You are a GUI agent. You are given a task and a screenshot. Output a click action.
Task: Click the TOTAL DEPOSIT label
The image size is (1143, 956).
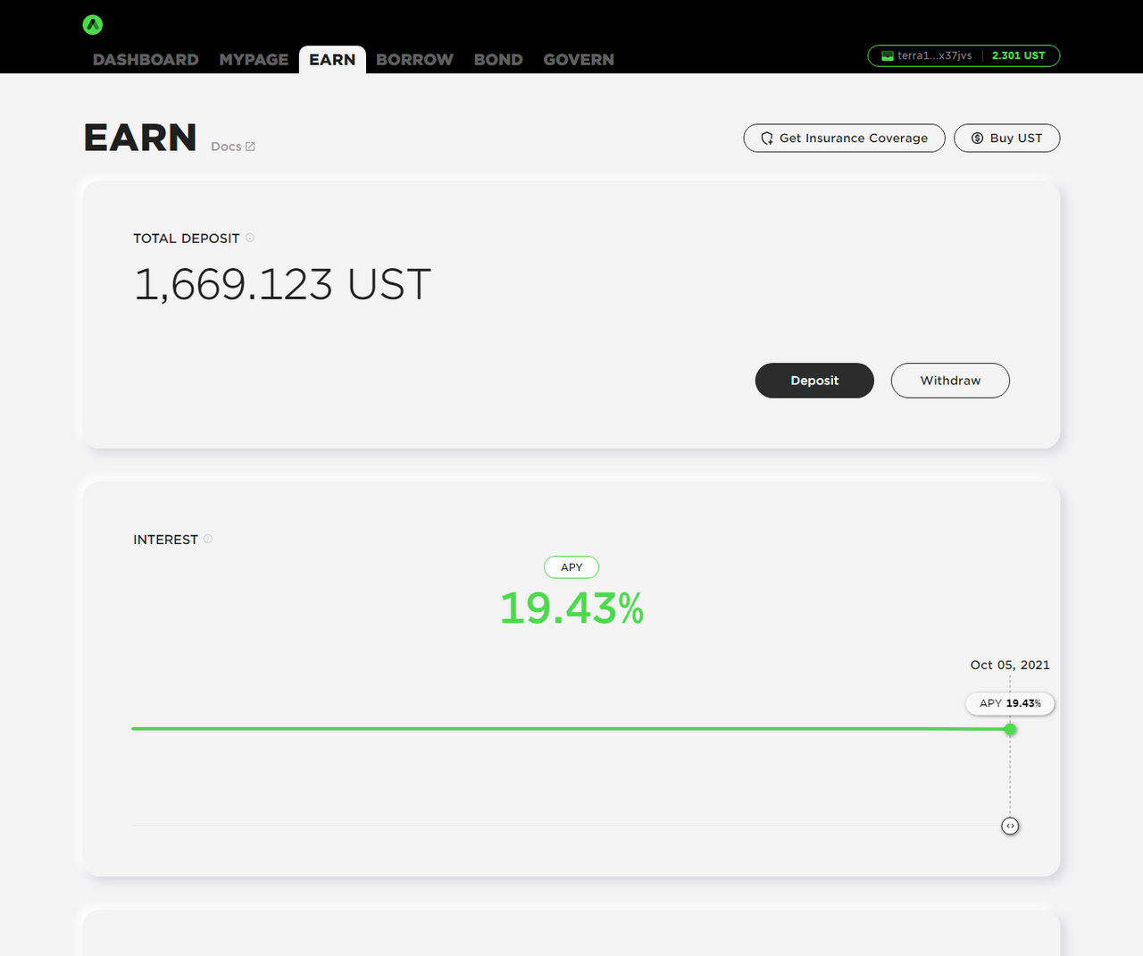[187, 239]
